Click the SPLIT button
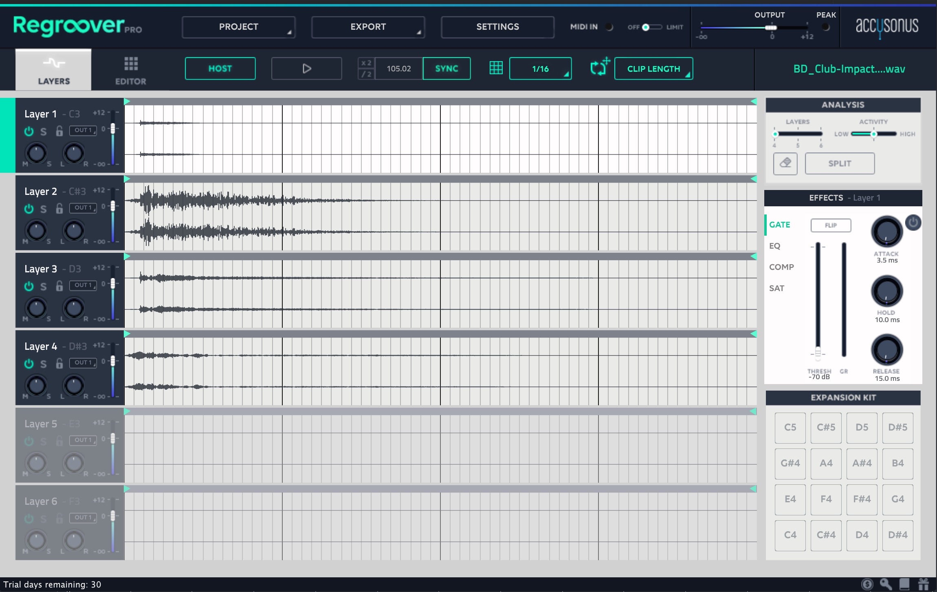Screen dimensions: 937x592 pyautogui.click(x=840, y=163)
